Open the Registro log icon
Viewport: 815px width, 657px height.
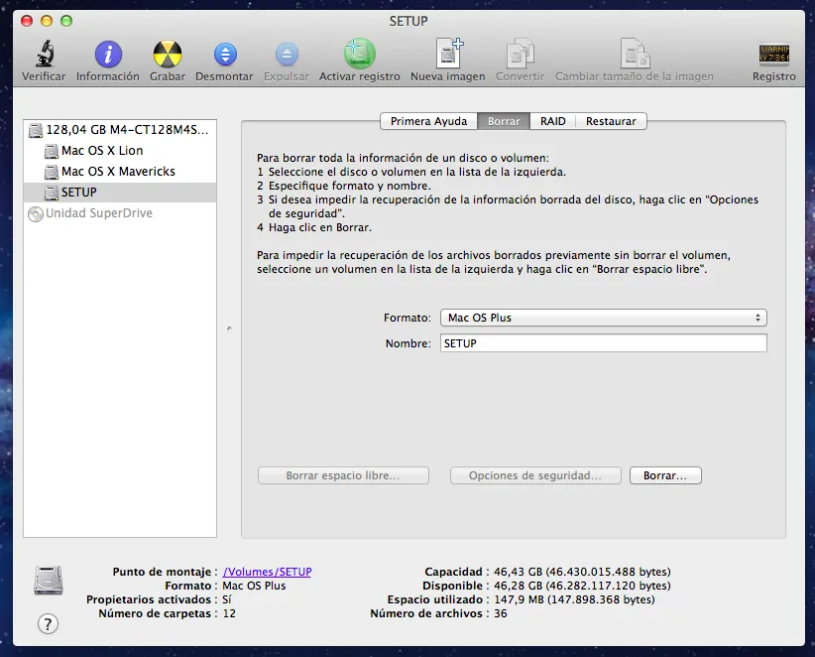click(774, 54)
